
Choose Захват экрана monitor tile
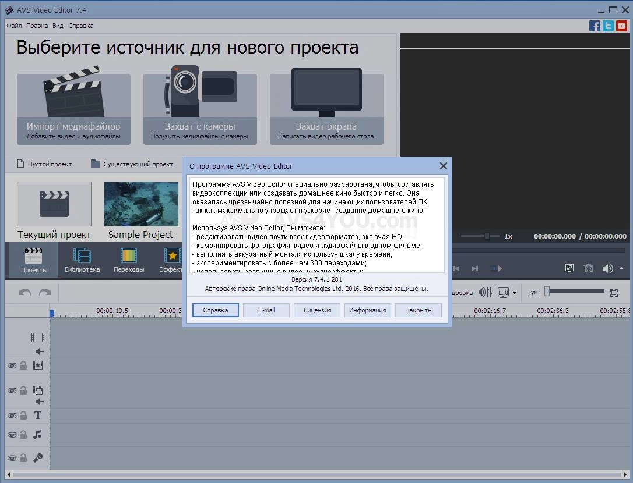click(x=326, y=106)
